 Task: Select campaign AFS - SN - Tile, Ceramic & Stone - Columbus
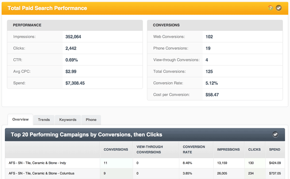42,173
